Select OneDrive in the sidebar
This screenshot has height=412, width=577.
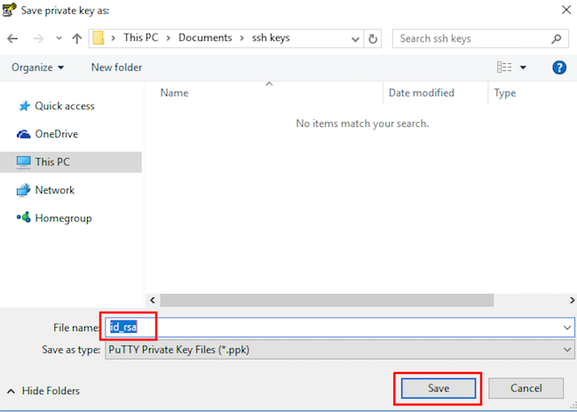[56, 134]
